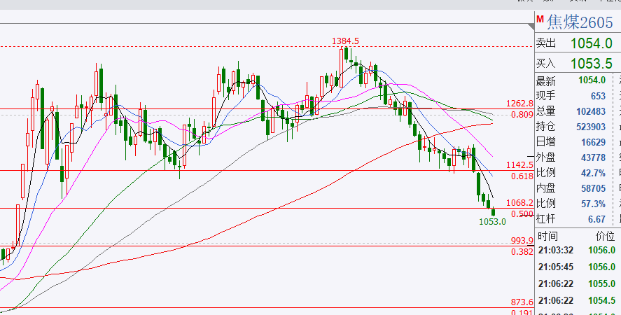The width and height of the screenshot is (621, 315).
Task: Click the 0.809 Fibonacci ratio label
Action: point(522,115)
